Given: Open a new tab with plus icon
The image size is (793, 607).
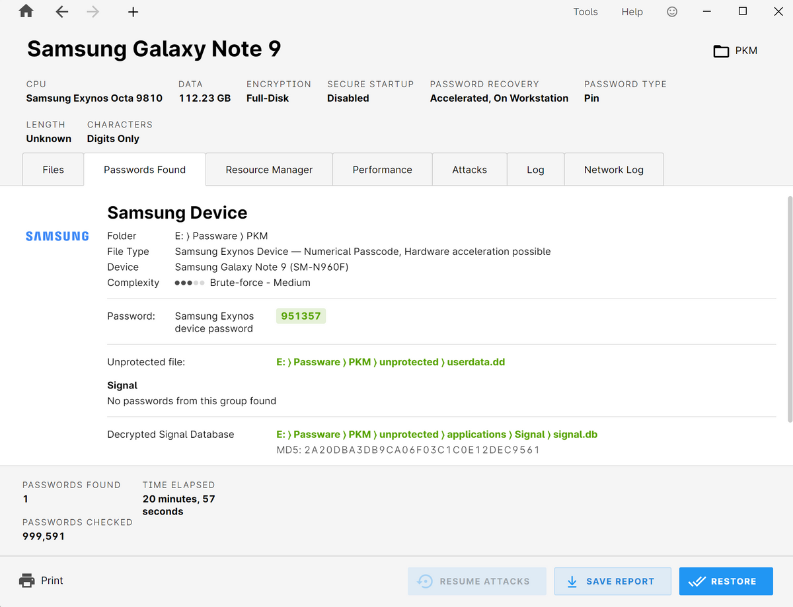Looking at the screenshot, I should 133,12.
